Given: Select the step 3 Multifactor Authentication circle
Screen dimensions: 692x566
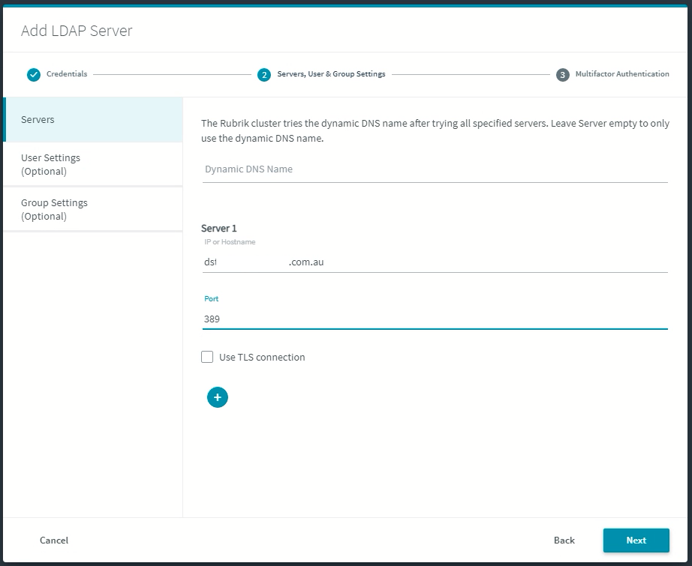Looking at the screenshot, I should click(562, 74).
